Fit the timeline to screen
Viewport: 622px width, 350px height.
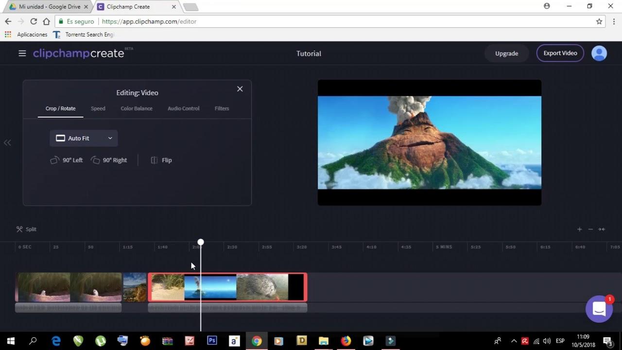tap(602, 229)
